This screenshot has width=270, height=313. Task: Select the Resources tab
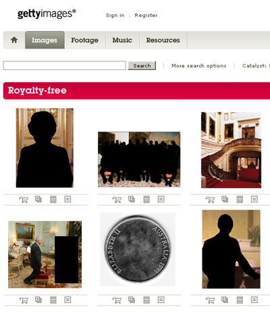coord(163,40)
